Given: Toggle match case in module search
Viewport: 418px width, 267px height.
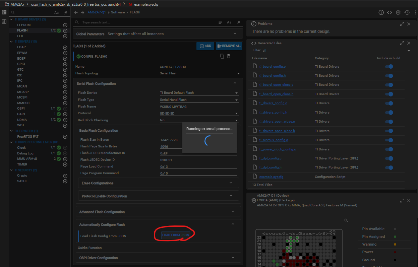Looking at the screenshot, I should [x=56, y=13].
